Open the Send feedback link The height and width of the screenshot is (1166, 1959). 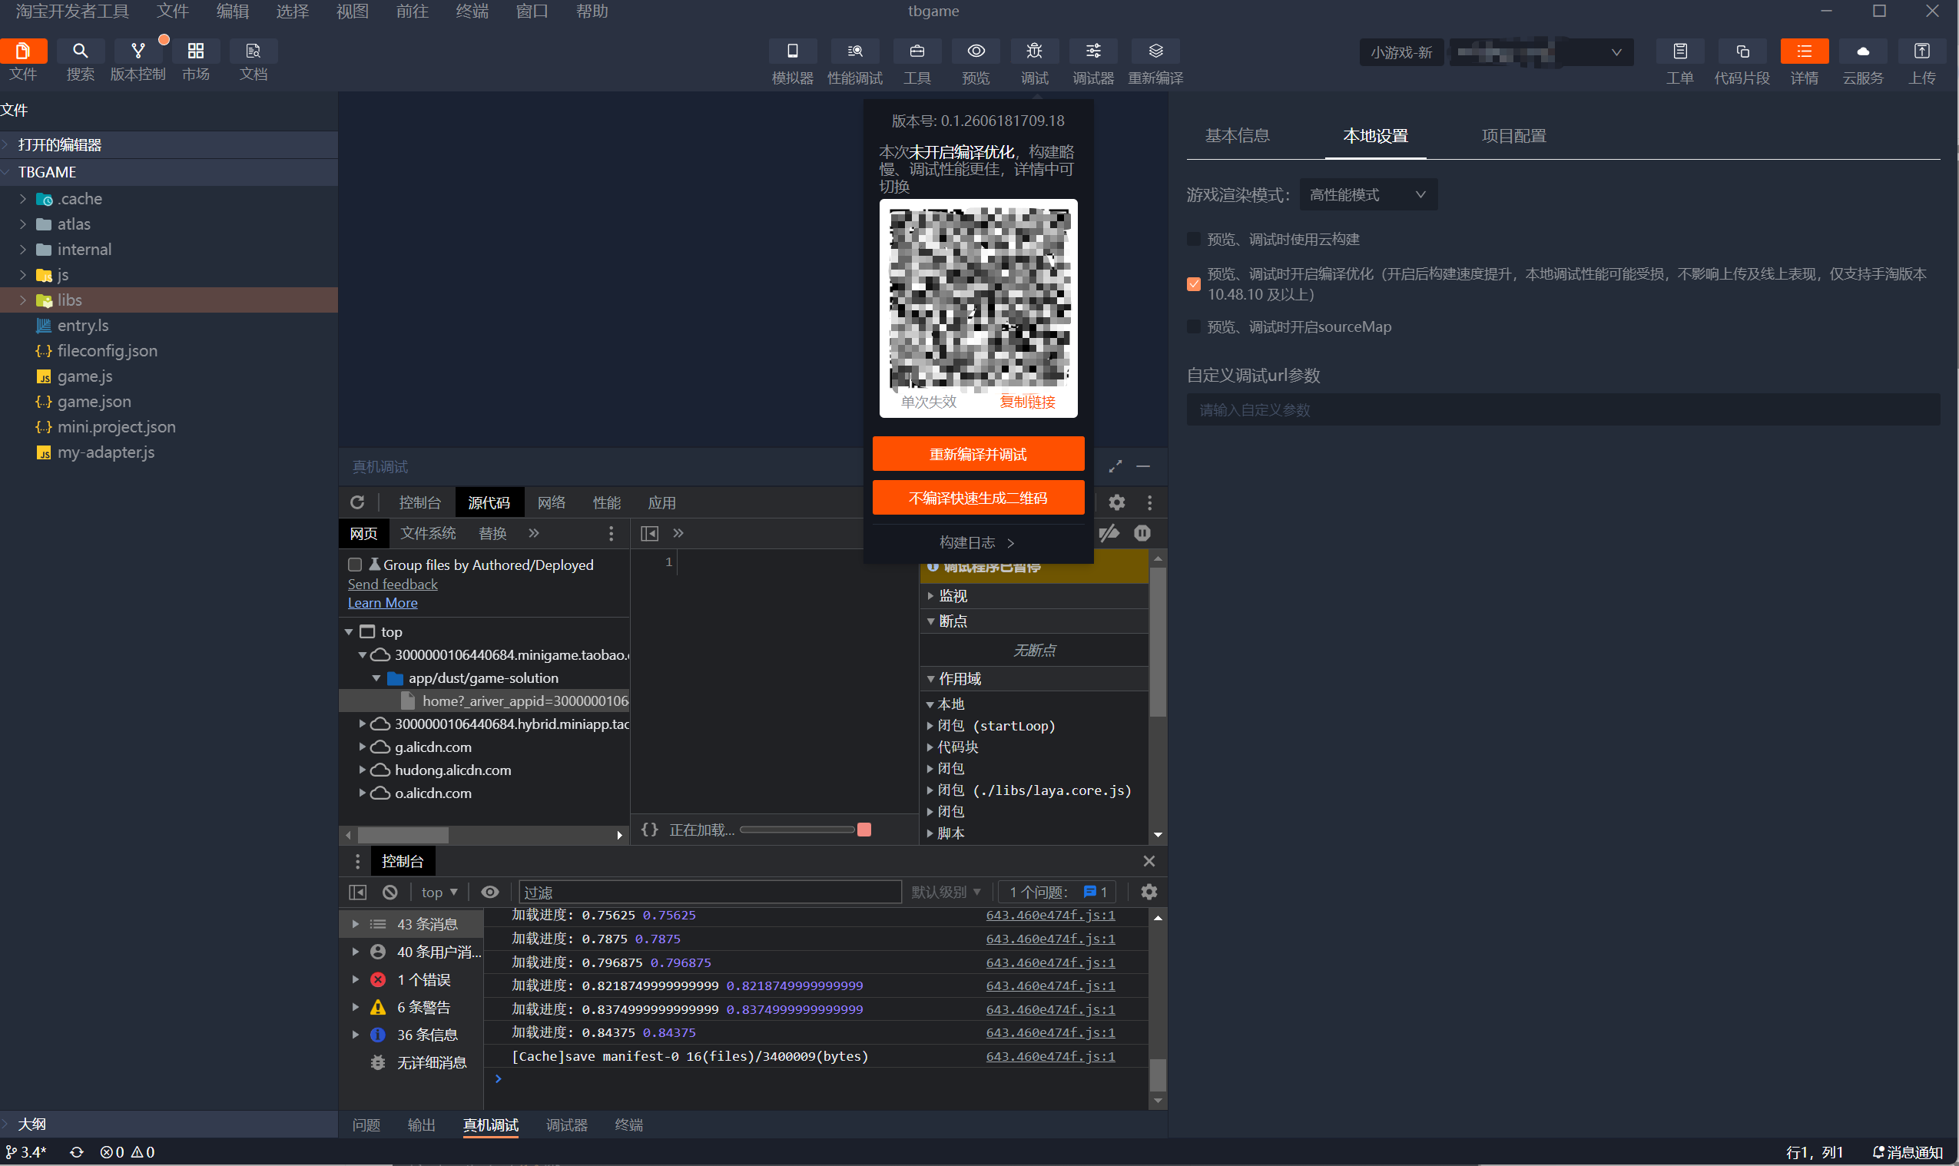(x=393, y=585)
